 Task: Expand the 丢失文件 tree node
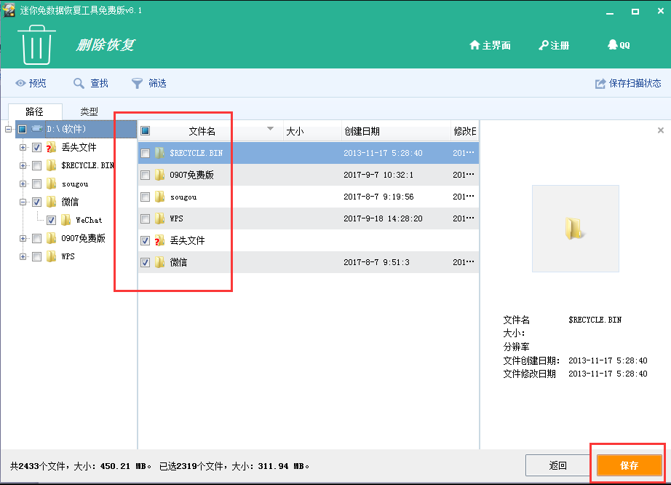tap(23, 148)
